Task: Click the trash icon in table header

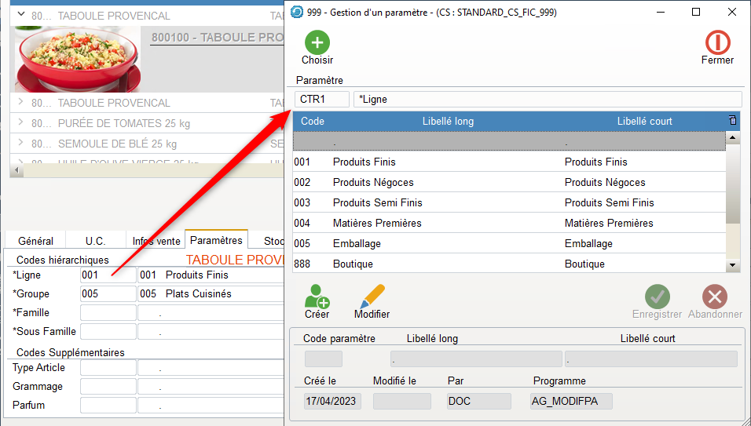Action: 732,121
